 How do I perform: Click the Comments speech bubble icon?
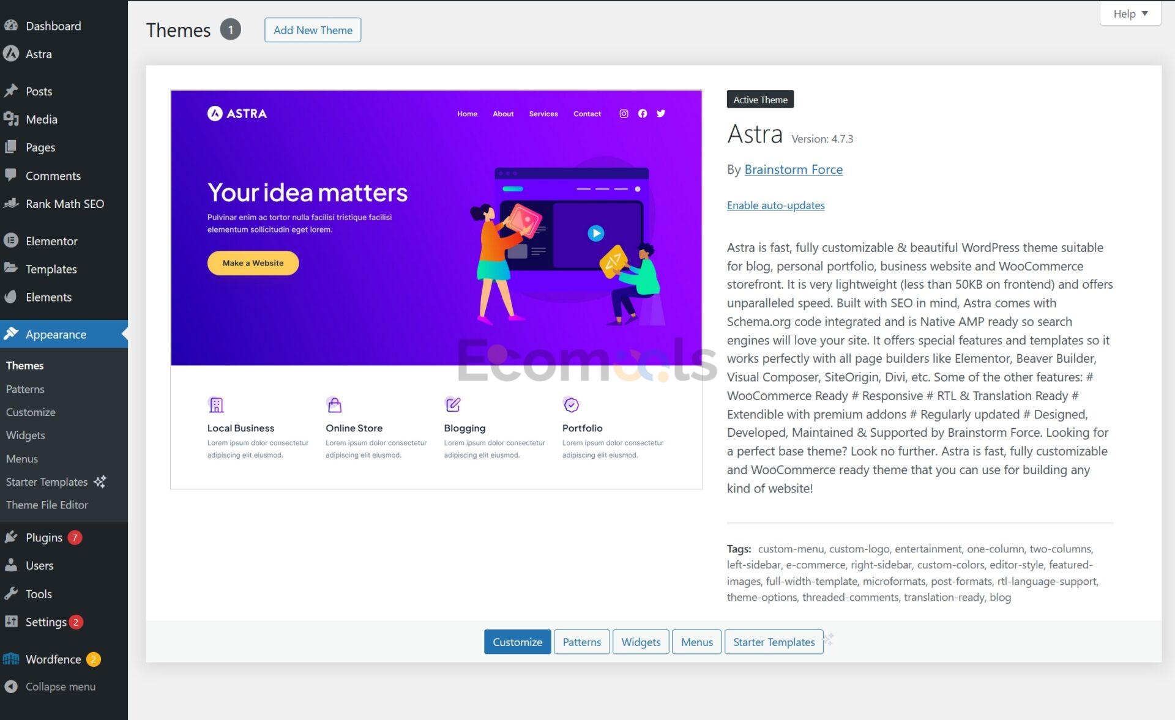tap(11, 176)
